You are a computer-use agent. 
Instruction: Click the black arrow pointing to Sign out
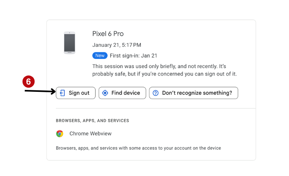tap(40, 91)
